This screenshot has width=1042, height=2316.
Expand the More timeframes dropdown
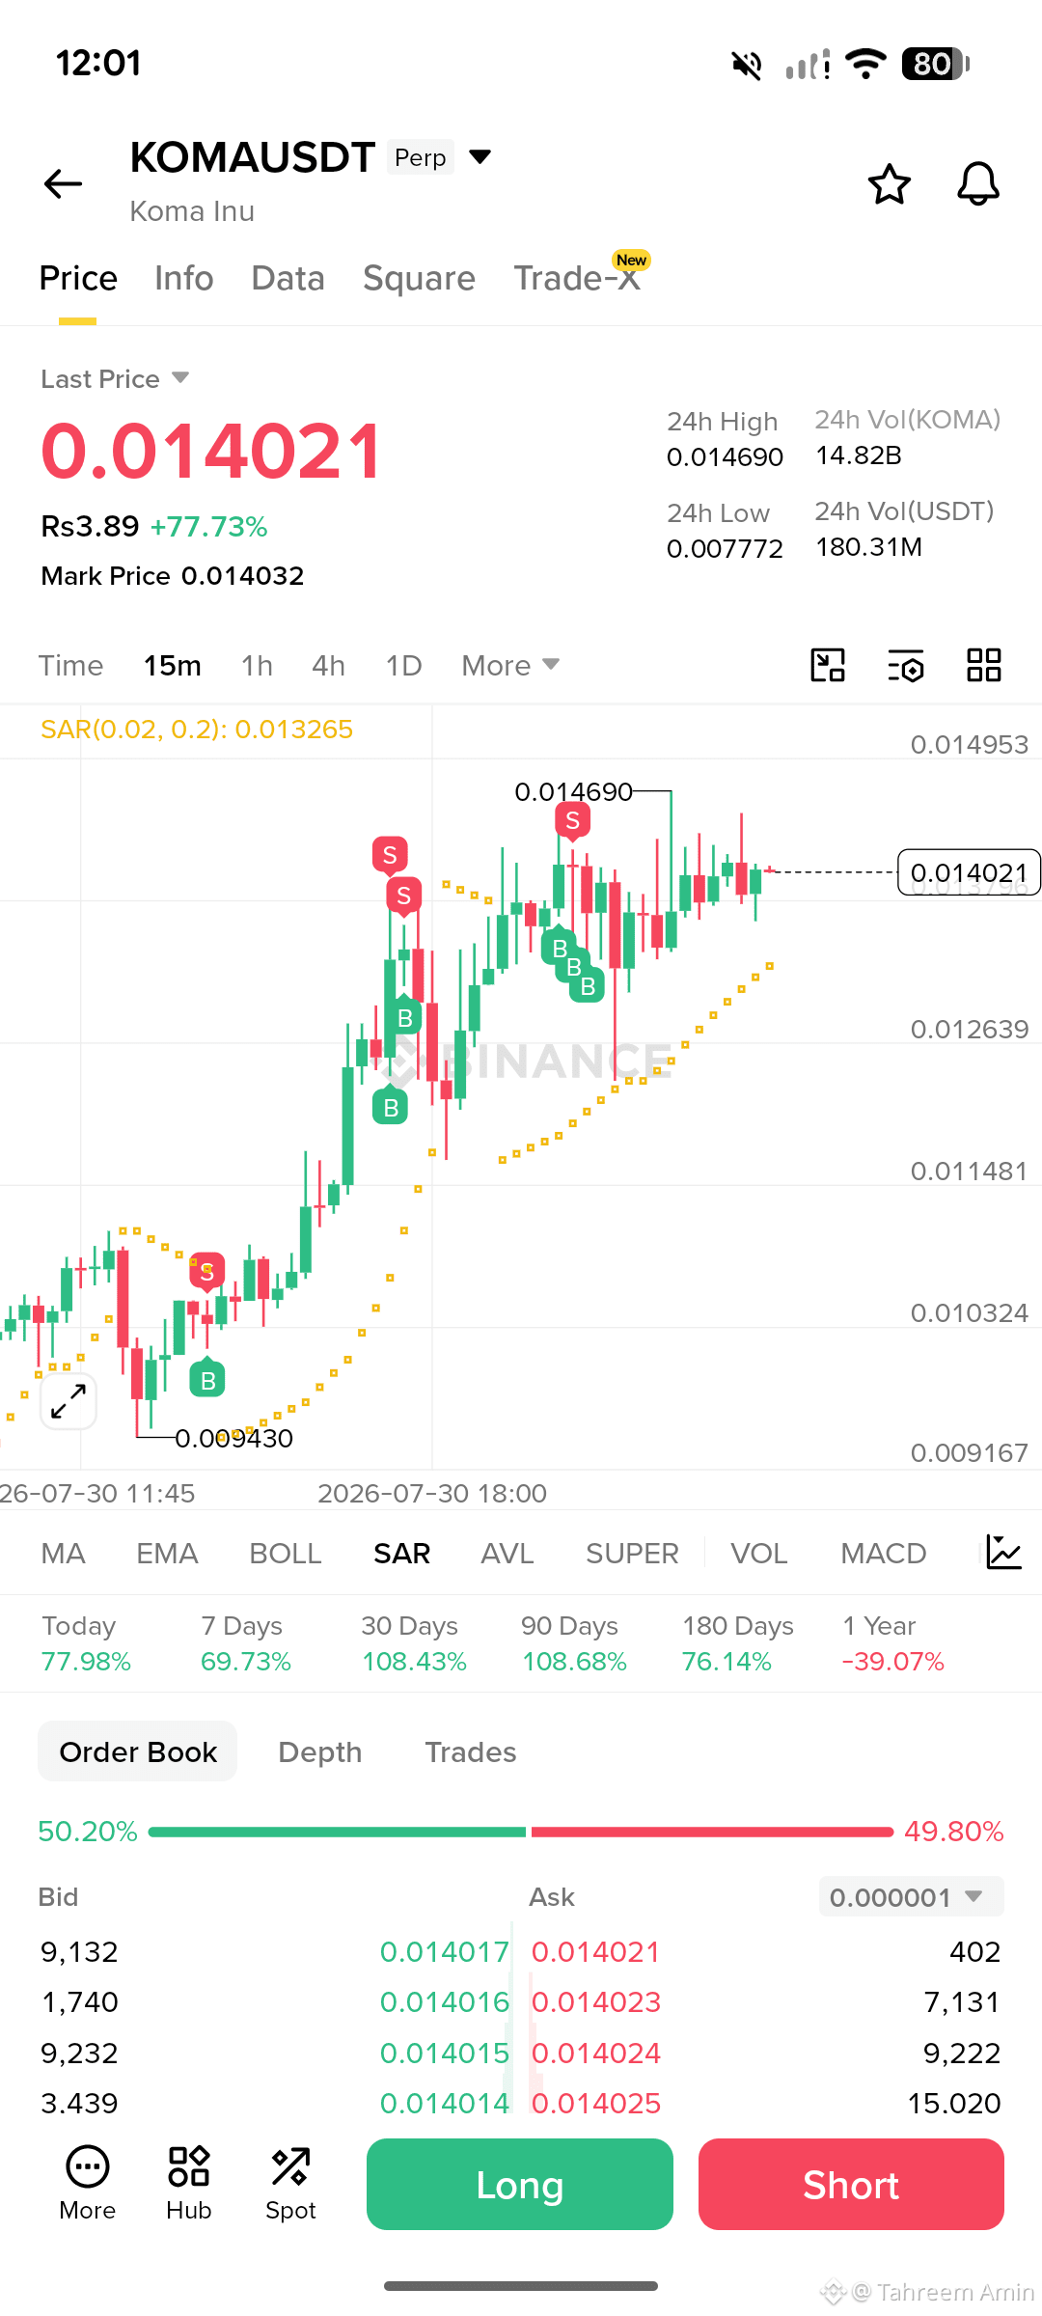(510, 665)
